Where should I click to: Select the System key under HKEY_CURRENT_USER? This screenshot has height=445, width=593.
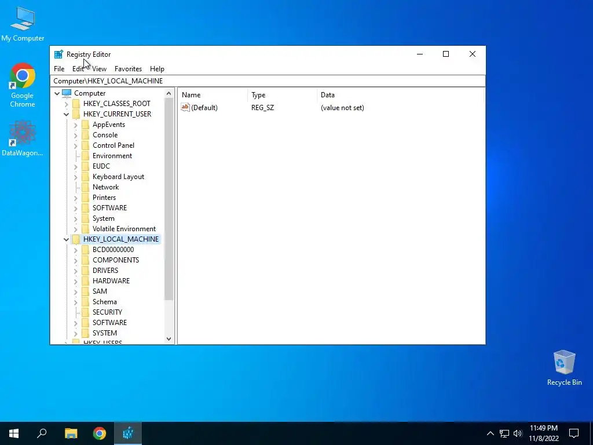coord(103,218)
